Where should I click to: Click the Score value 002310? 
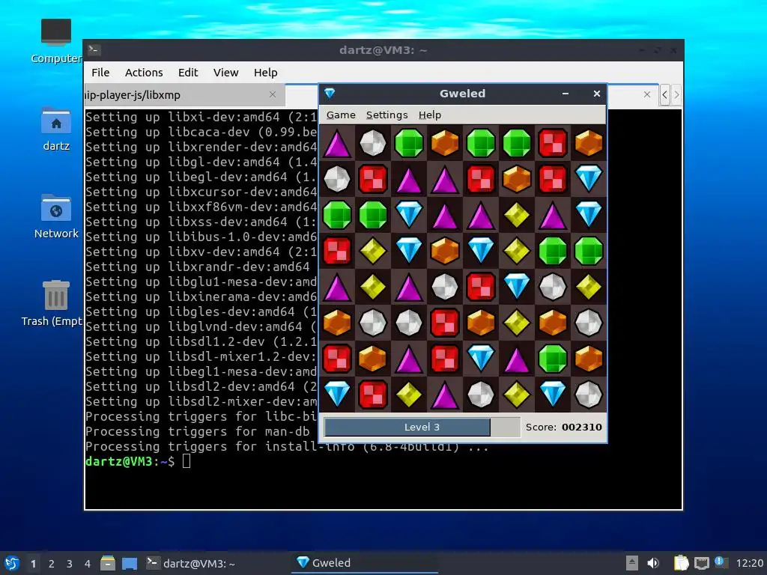click(x=581, y=427)
